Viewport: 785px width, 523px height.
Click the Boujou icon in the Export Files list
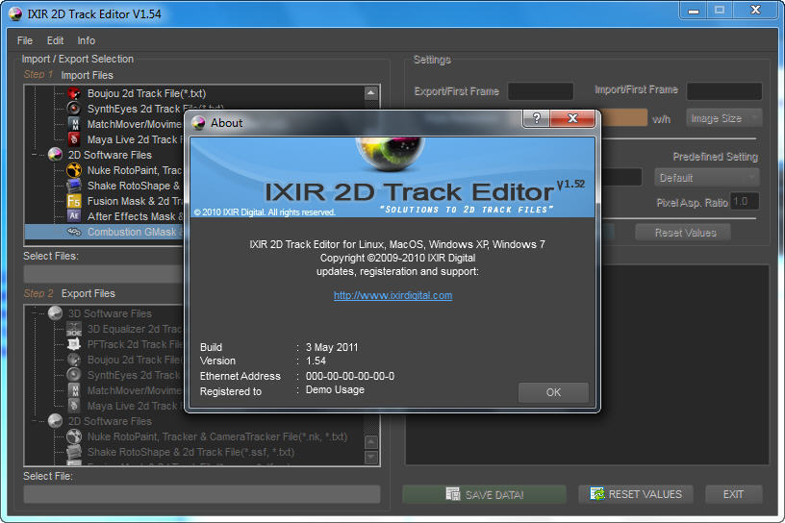tap(74, 360)
